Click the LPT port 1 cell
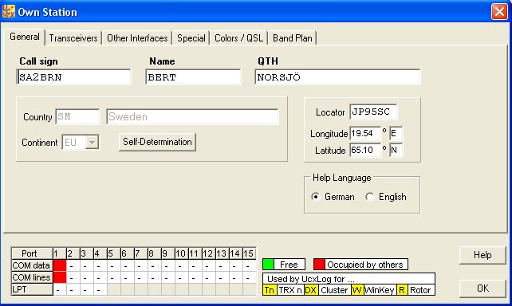Image resolution: width=512 pixels, height=306 pixels. point(60,289)
